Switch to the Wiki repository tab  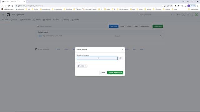click(x=56, y=20)
